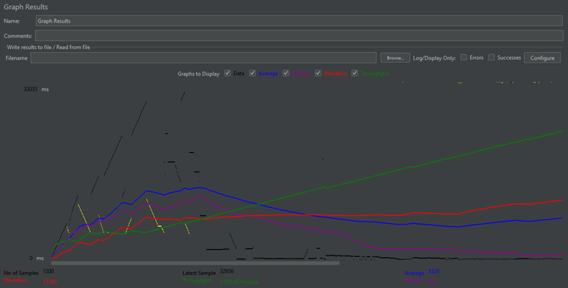Toggle the Median graph checkbox
The height and width of the screenshot is (288, 568).
click(x=286, y=73)
